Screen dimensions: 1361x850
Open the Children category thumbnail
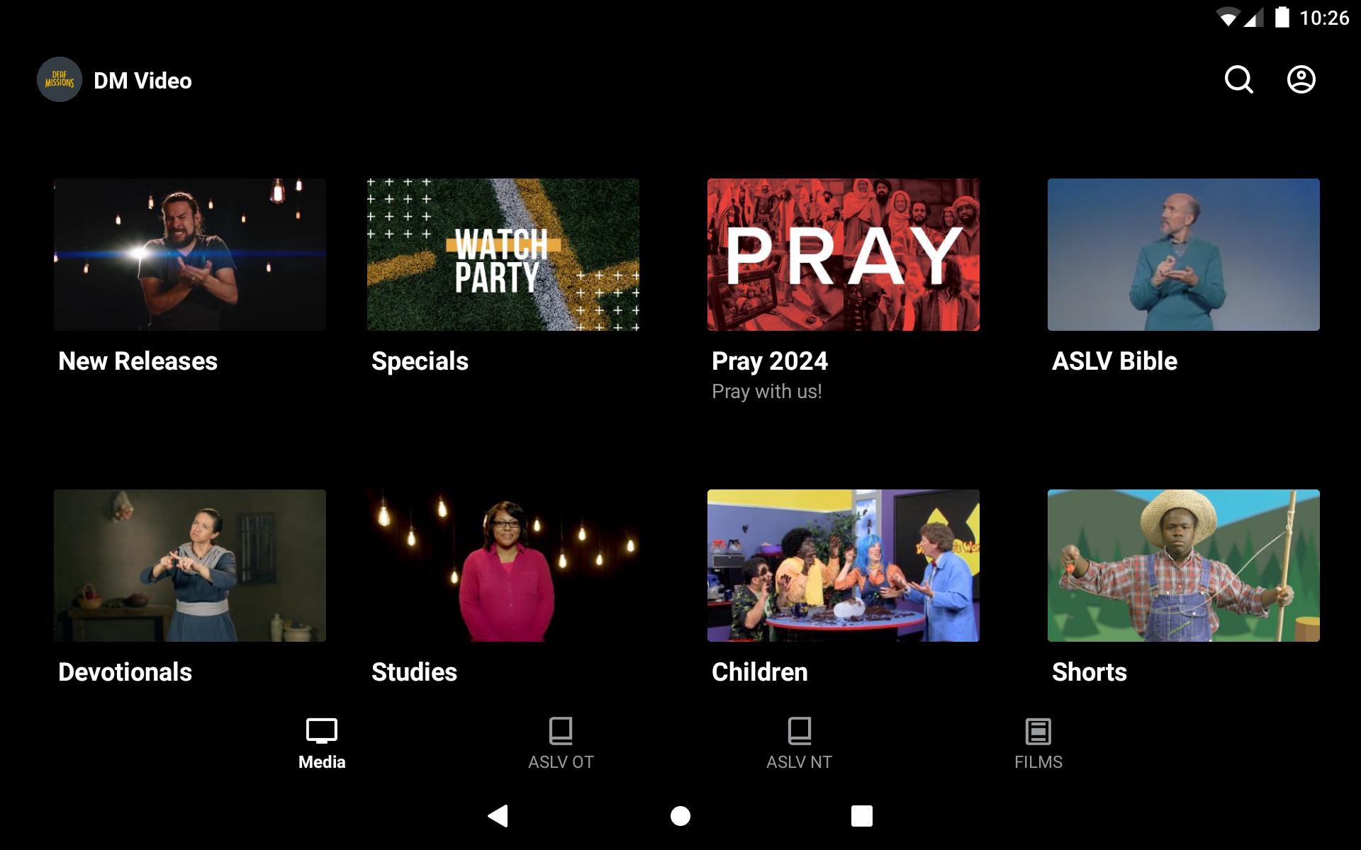coord(843,565)
